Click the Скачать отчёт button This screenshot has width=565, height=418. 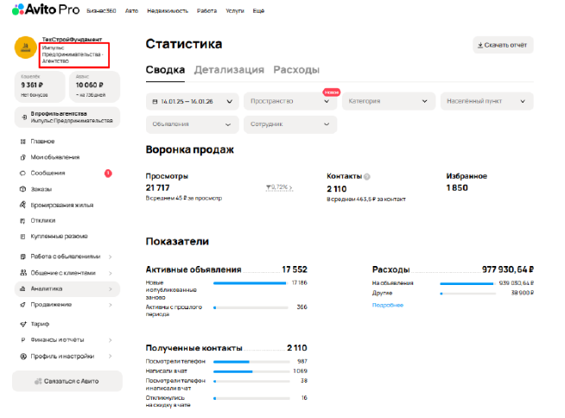pyautogui.click(x=503, y=45)
